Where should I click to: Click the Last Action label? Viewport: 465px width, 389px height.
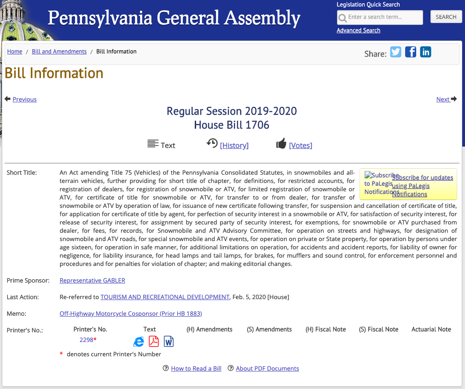click(23, 297)
